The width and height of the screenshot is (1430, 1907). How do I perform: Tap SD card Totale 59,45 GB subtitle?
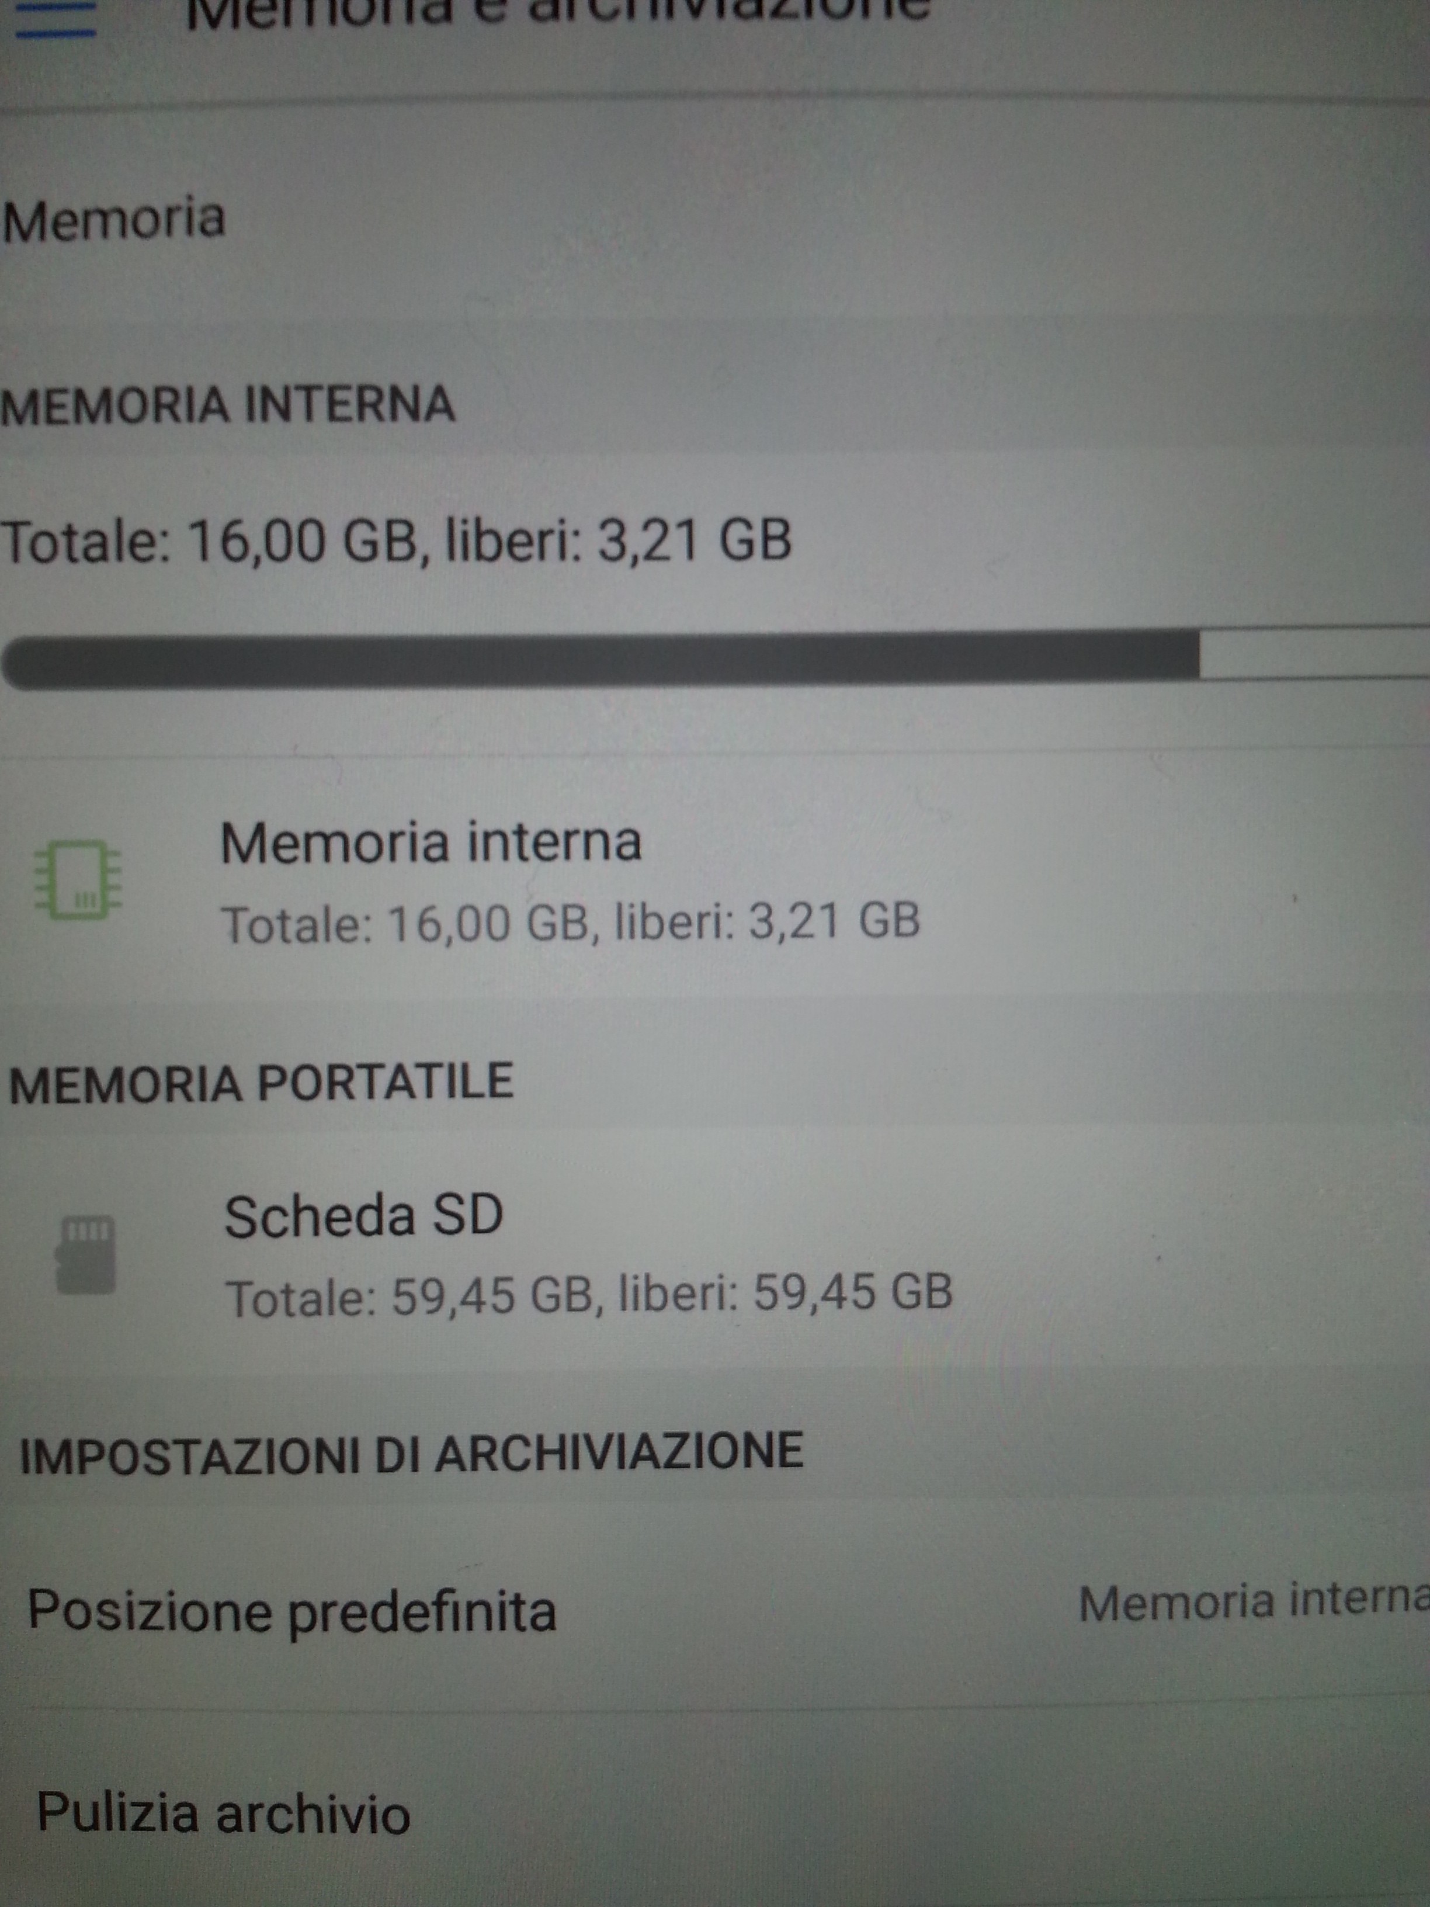[x=589, y=1294]
